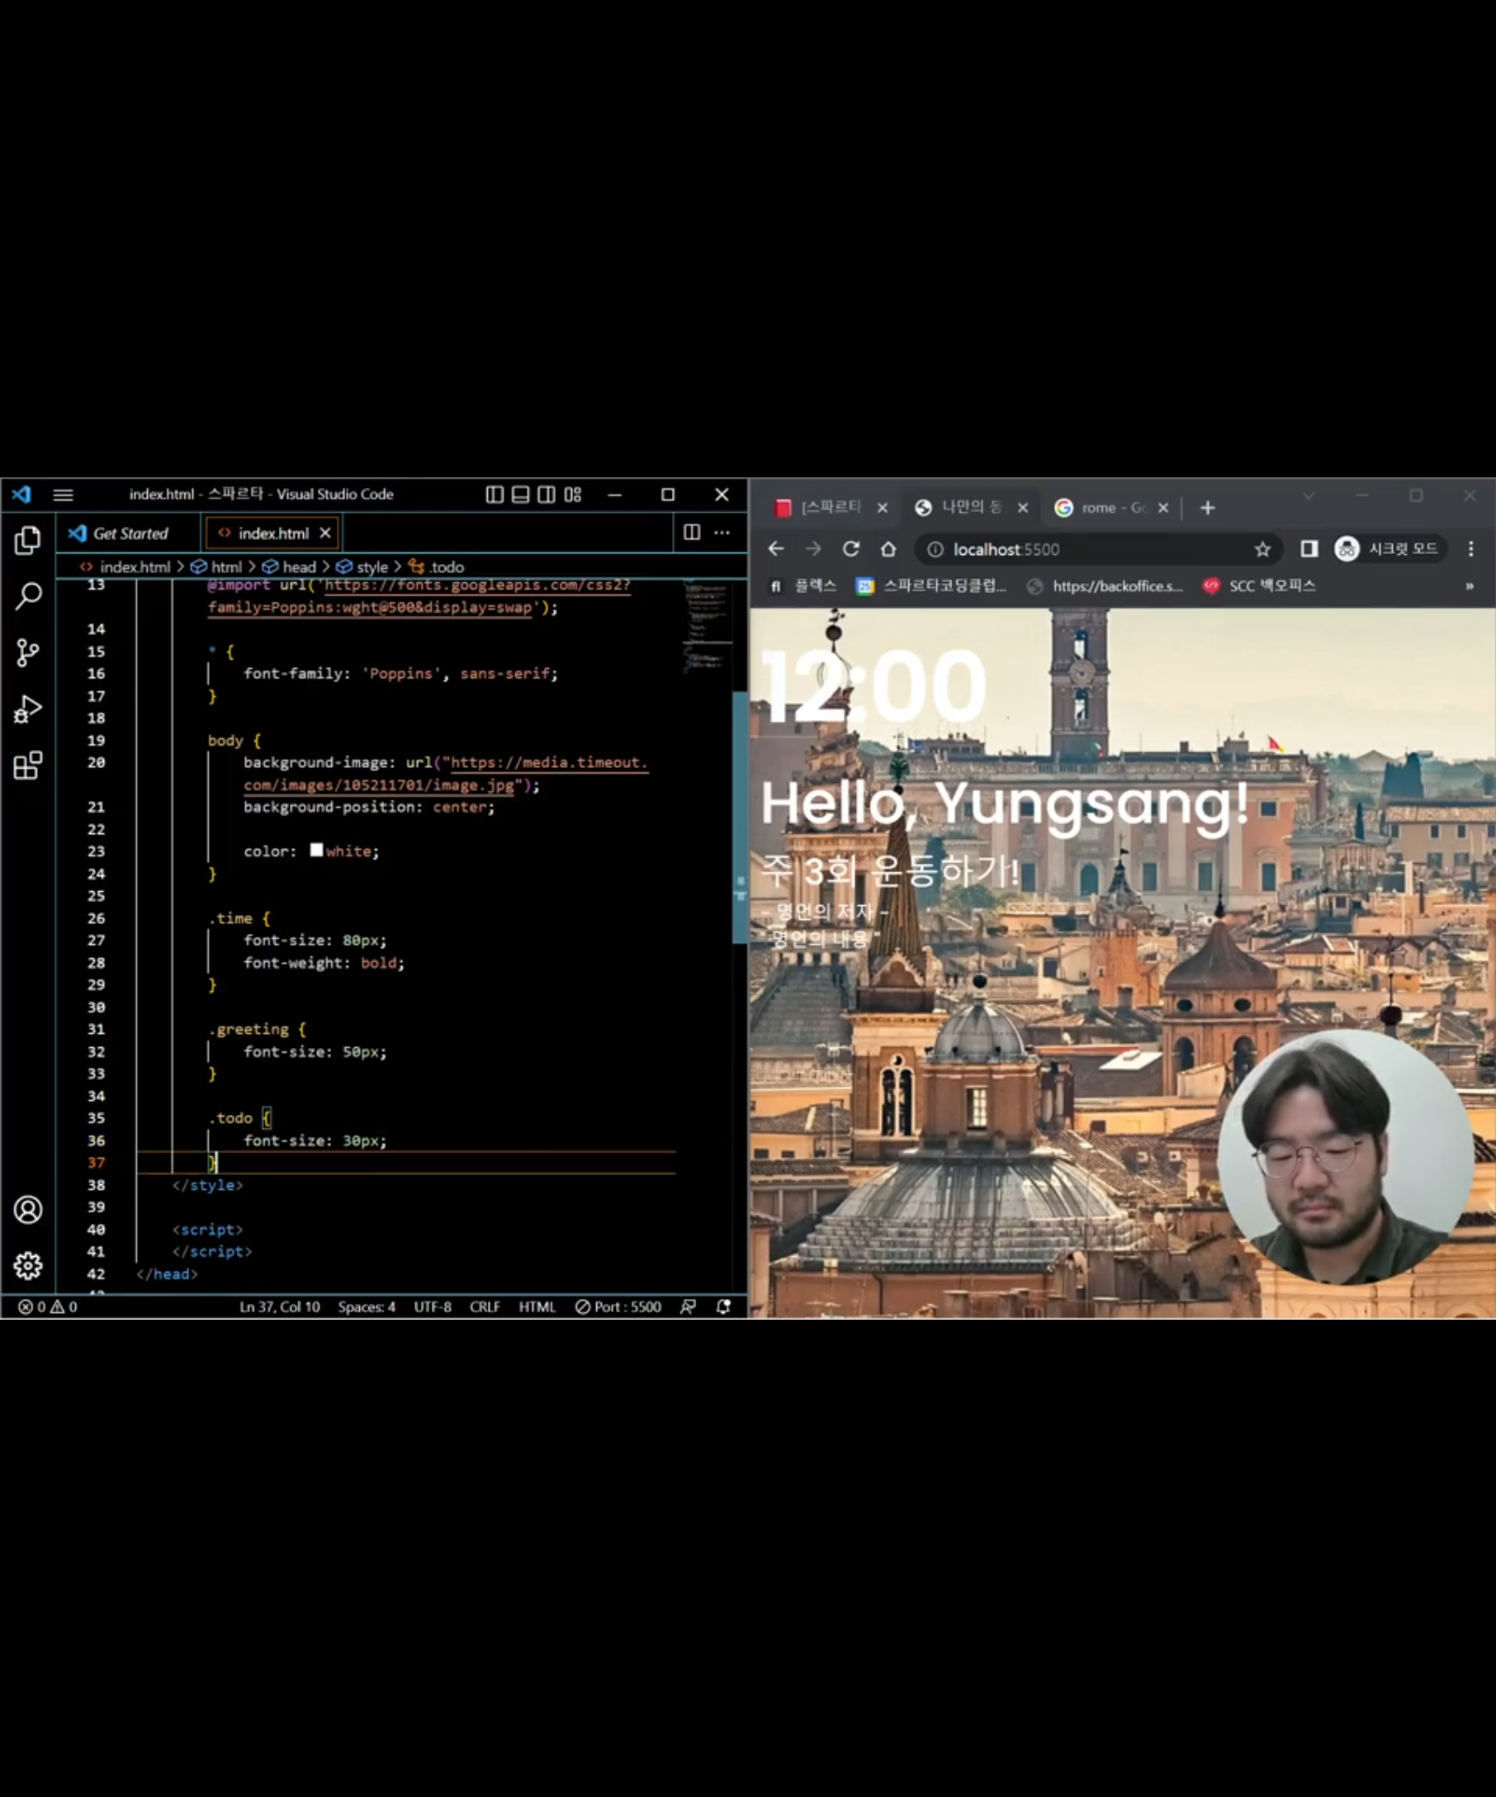Close the rome Chrome tab
Viewport: 1496px width, 1797px height.
[1163, 507]
